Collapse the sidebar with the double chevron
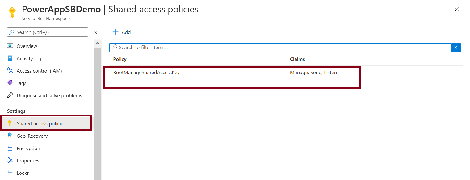 (x=96, y=32)
